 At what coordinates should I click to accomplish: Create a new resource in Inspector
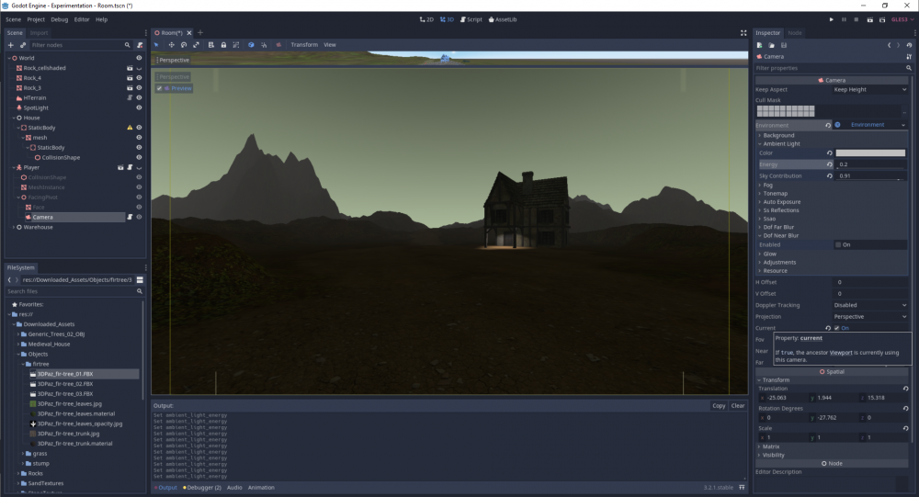pos(760,45)
